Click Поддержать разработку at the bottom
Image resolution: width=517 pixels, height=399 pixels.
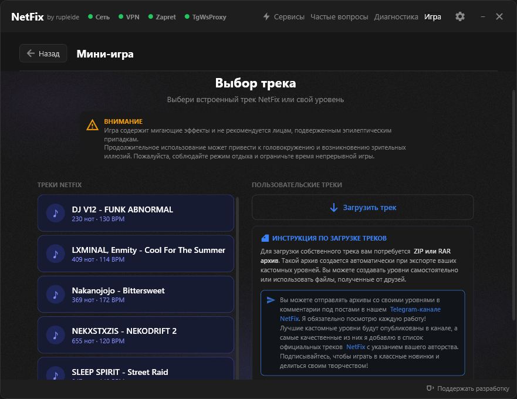click(x=468, y=388)
